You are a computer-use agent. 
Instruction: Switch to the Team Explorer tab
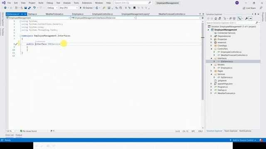231,131
